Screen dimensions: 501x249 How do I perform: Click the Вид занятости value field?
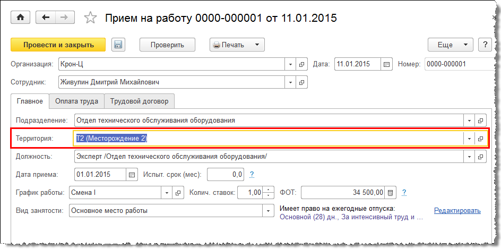[x=166, y=211]
